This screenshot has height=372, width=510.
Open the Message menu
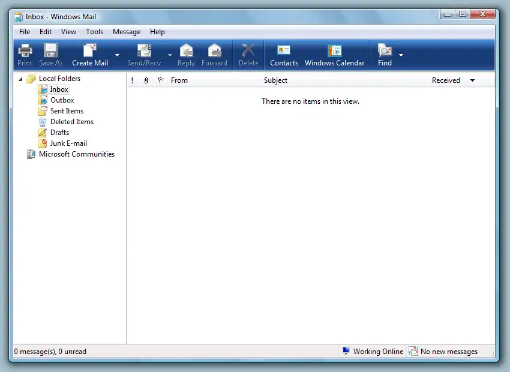coord(127,32)
